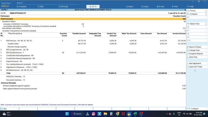Select B2C(Large) Invoices - 5A, 5B
The width and height of the screenshot is (208, 117).
(93, 50)
